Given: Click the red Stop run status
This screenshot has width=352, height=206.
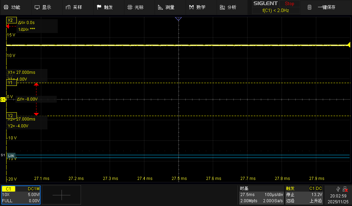Looking at the screenshot, I should coord(289,3).
